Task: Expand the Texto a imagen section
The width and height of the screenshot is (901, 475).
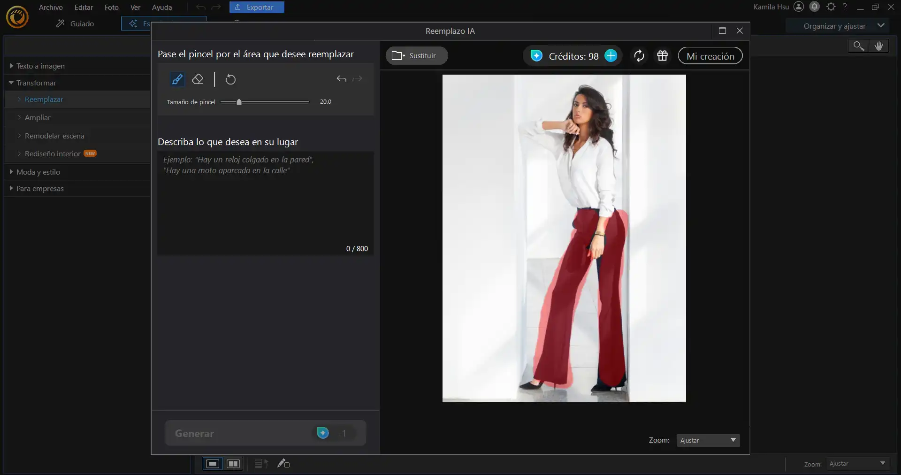Action: pos(40,66)
